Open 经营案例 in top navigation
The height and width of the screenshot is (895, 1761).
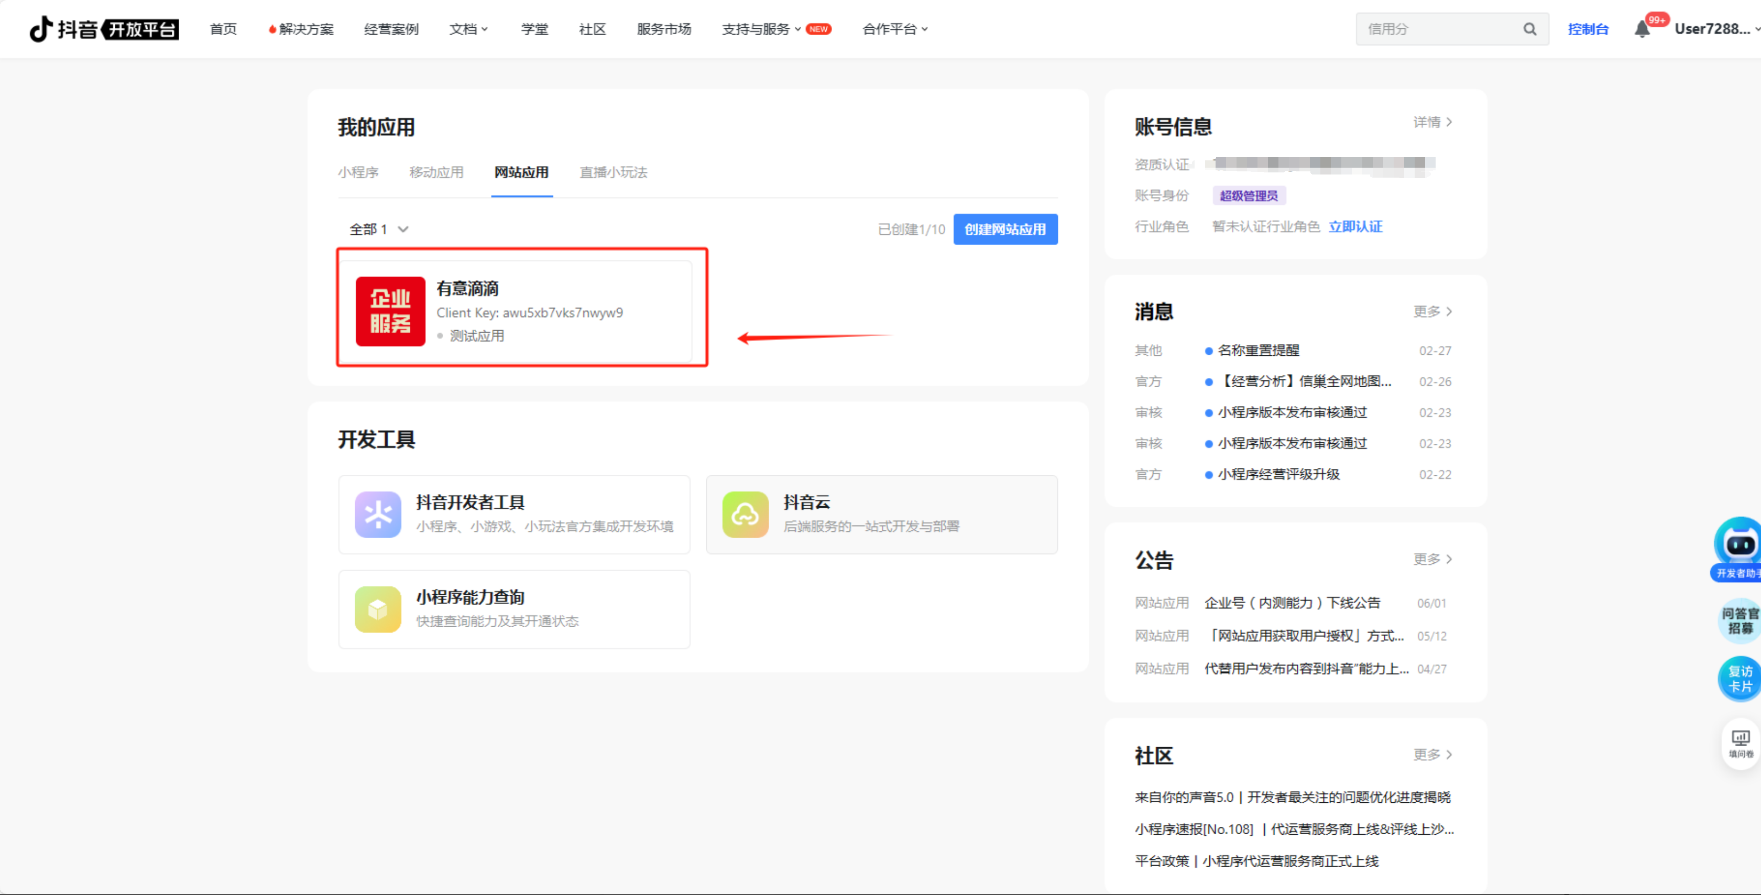[x=391, y=29]
